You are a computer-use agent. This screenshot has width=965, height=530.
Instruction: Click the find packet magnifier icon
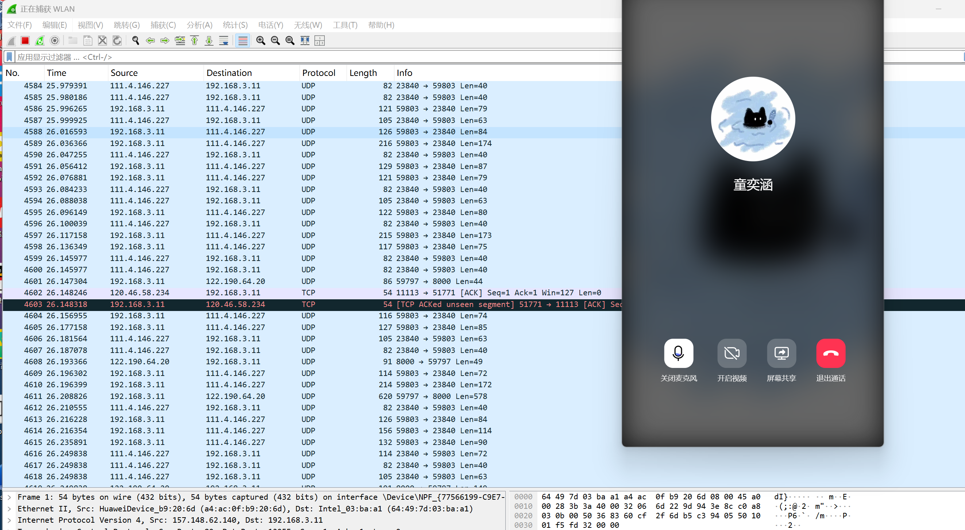coord(136,41)
